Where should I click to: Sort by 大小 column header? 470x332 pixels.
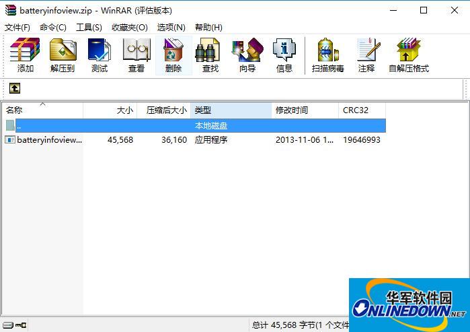tap(110, 110)
